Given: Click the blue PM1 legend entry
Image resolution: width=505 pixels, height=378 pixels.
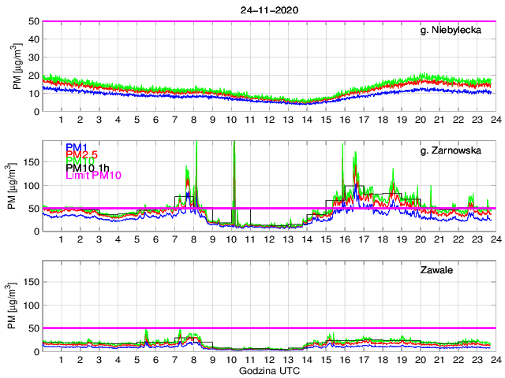Looking at the screenshot, I should click(x=77, y=147).
